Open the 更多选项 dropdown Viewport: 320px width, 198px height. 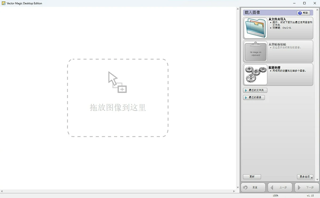point(305,177)
